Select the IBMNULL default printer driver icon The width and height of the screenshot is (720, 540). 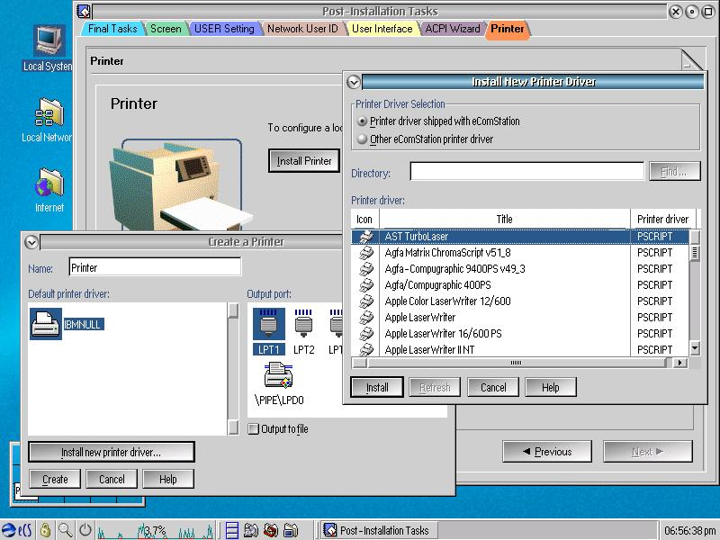click(46, 324)
